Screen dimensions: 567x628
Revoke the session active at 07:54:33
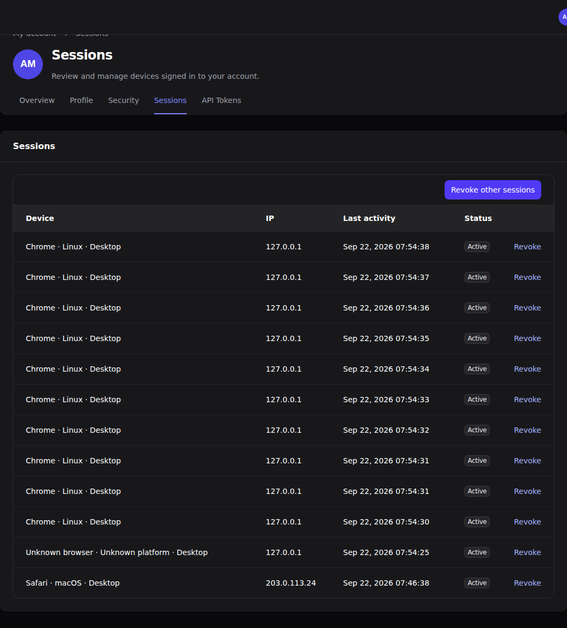tap(527, 400)
